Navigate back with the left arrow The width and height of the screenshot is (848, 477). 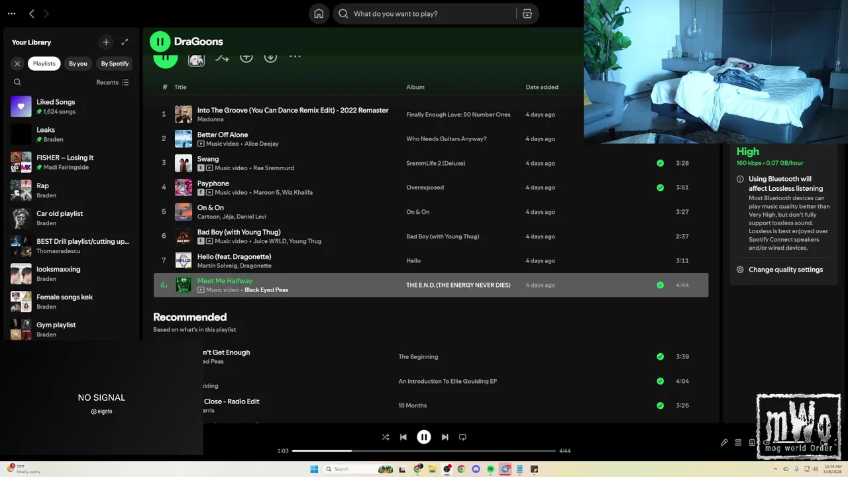pyautogui.click(x=31, y=13)
